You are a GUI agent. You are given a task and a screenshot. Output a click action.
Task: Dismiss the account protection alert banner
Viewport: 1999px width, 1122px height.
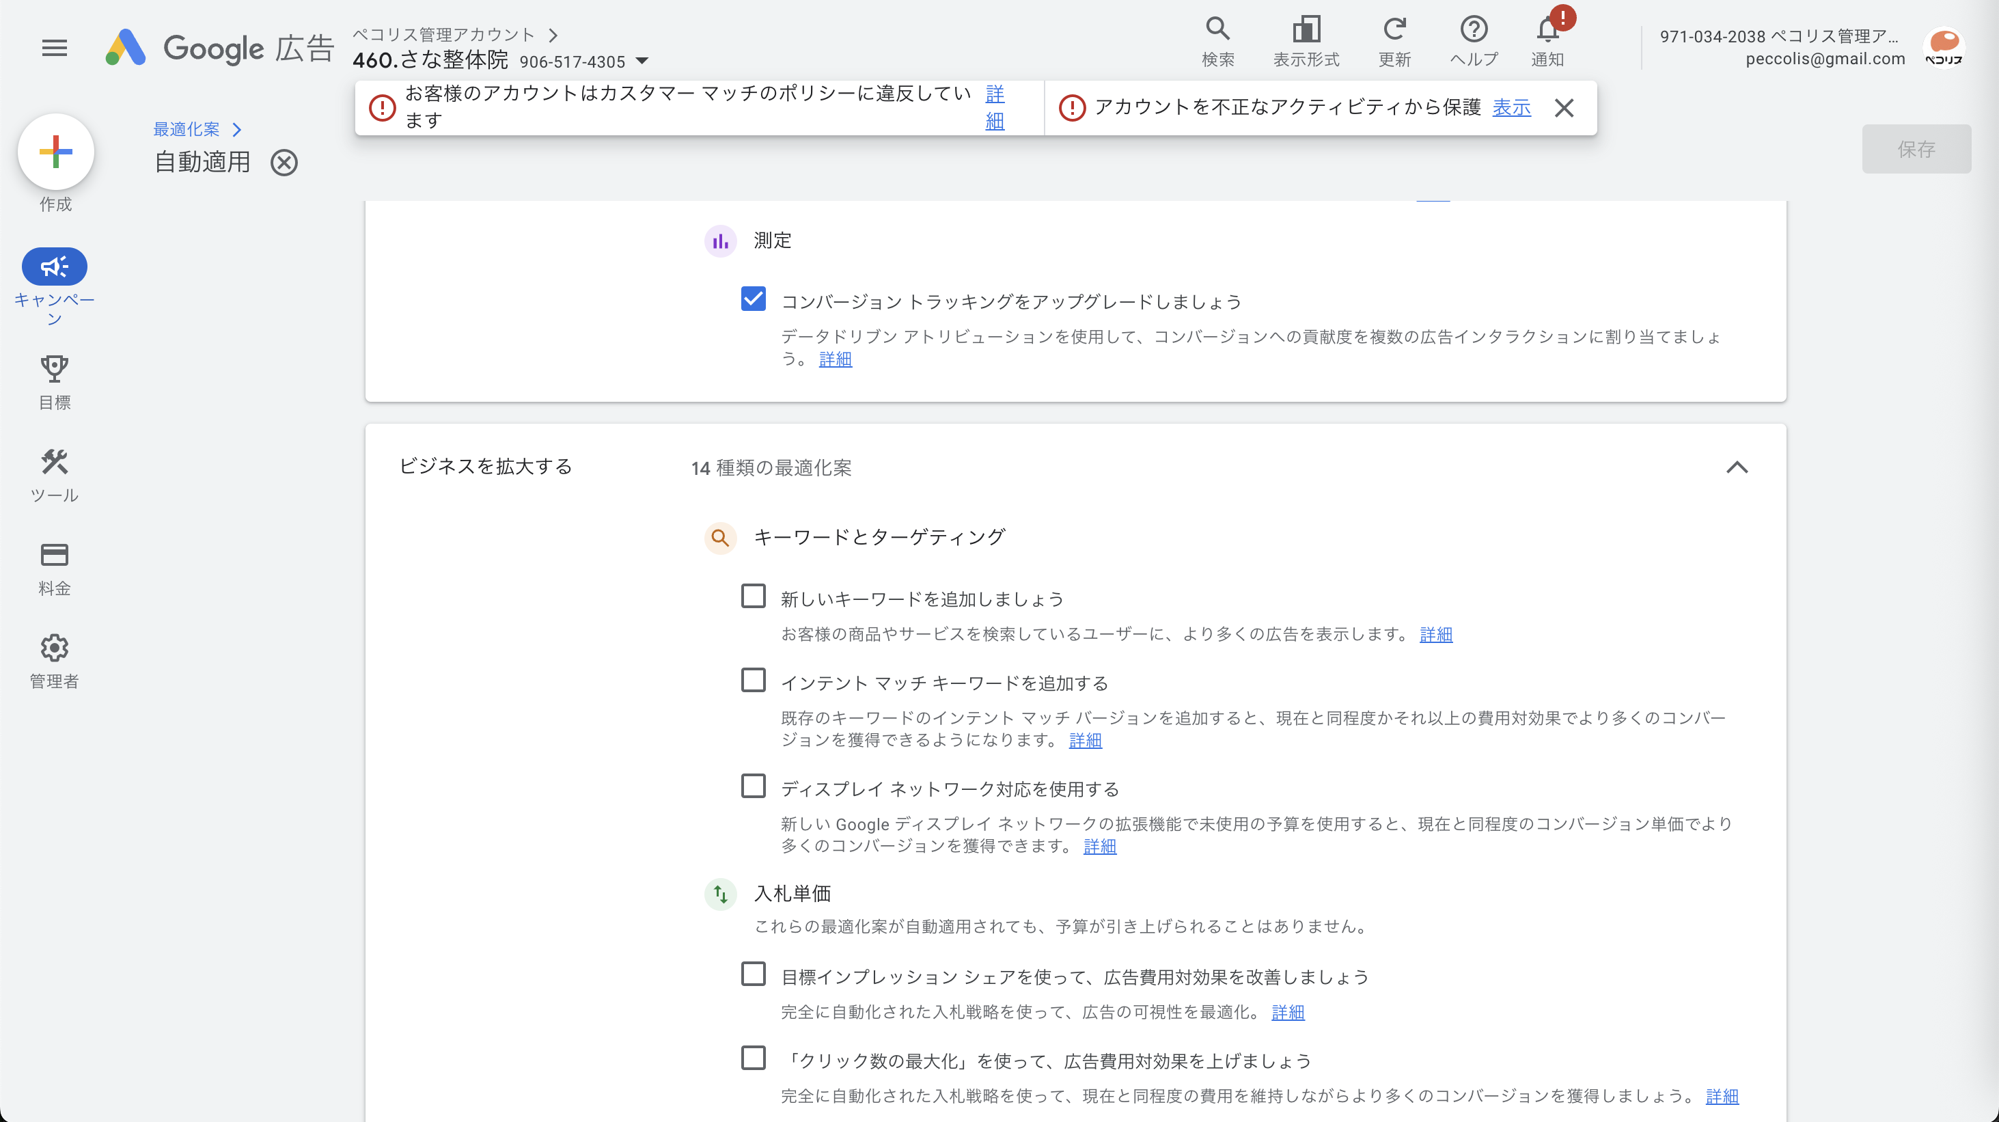coord(1564,108)
